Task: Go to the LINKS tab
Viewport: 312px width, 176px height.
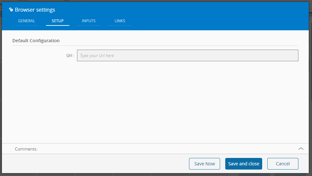Action: click(x=119, y=21)
